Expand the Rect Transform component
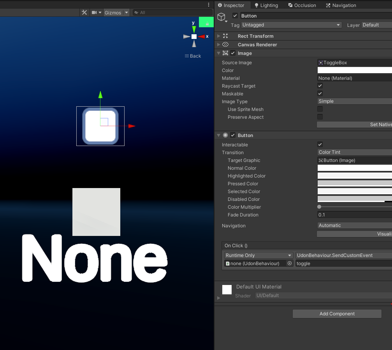This screenshot has height=350, width=392. [218, 36]
